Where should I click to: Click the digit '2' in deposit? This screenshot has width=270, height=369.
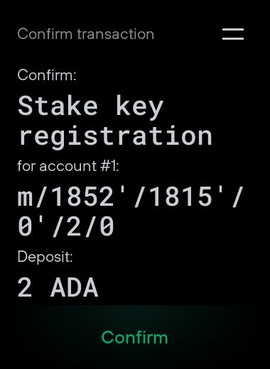(x=25, y=287)
